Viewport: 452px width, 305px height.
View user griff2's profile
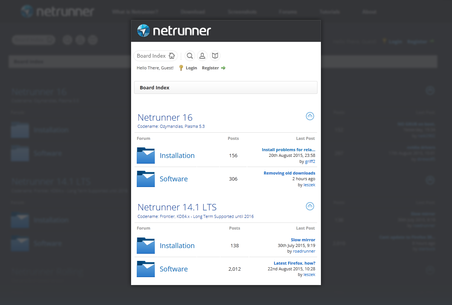tap(310, 161)
